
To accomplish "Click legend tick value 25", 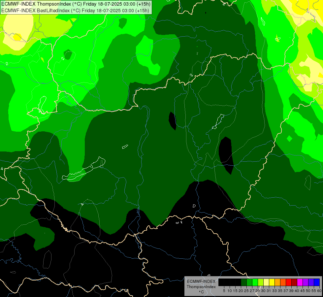I will [246, 291].
